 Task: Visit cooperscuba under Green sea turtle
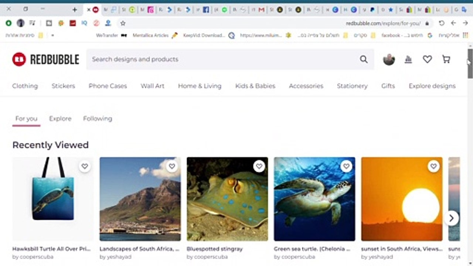click(295, 257)
